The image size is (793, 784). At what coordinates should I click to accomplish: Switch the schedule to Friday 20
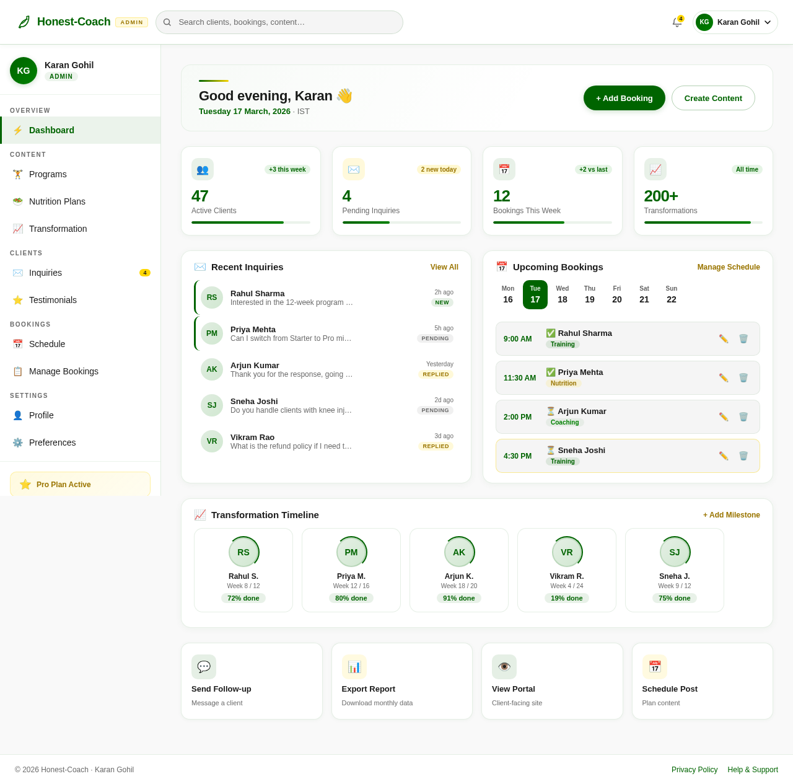coord(616,293)
